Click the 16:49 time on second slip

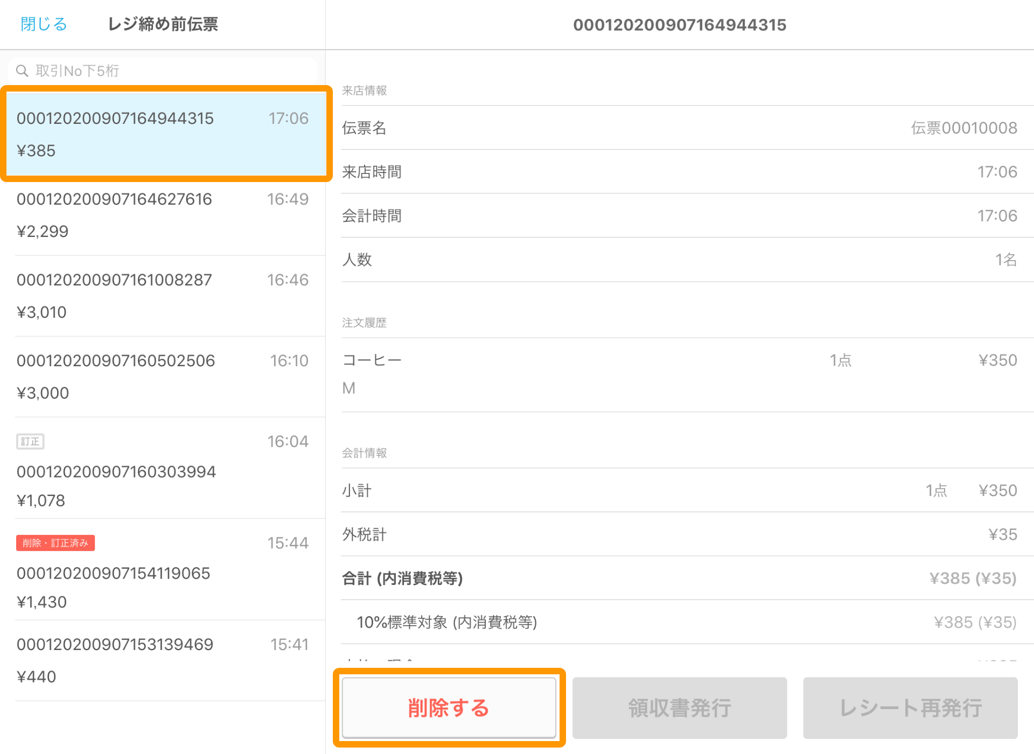(x=288, y=199)
